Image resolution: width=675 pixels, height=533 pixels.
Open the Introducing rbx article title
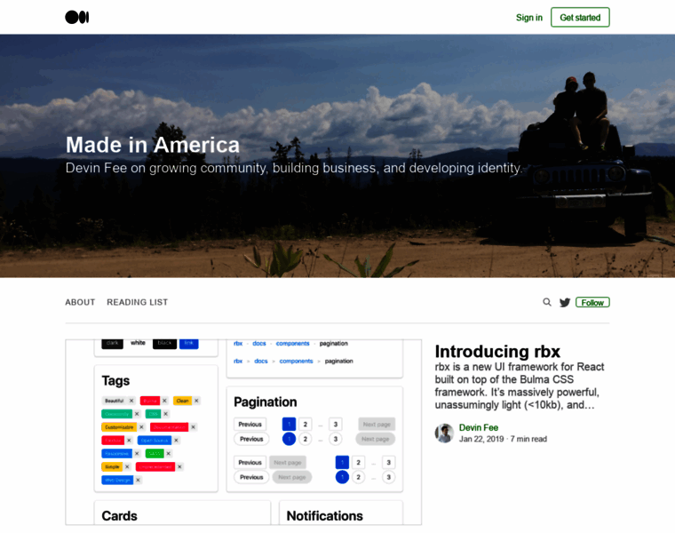[497, 351]
